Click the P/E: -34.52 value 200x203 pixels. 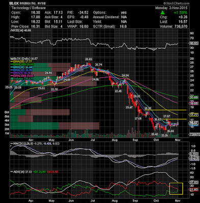point(83,13)
